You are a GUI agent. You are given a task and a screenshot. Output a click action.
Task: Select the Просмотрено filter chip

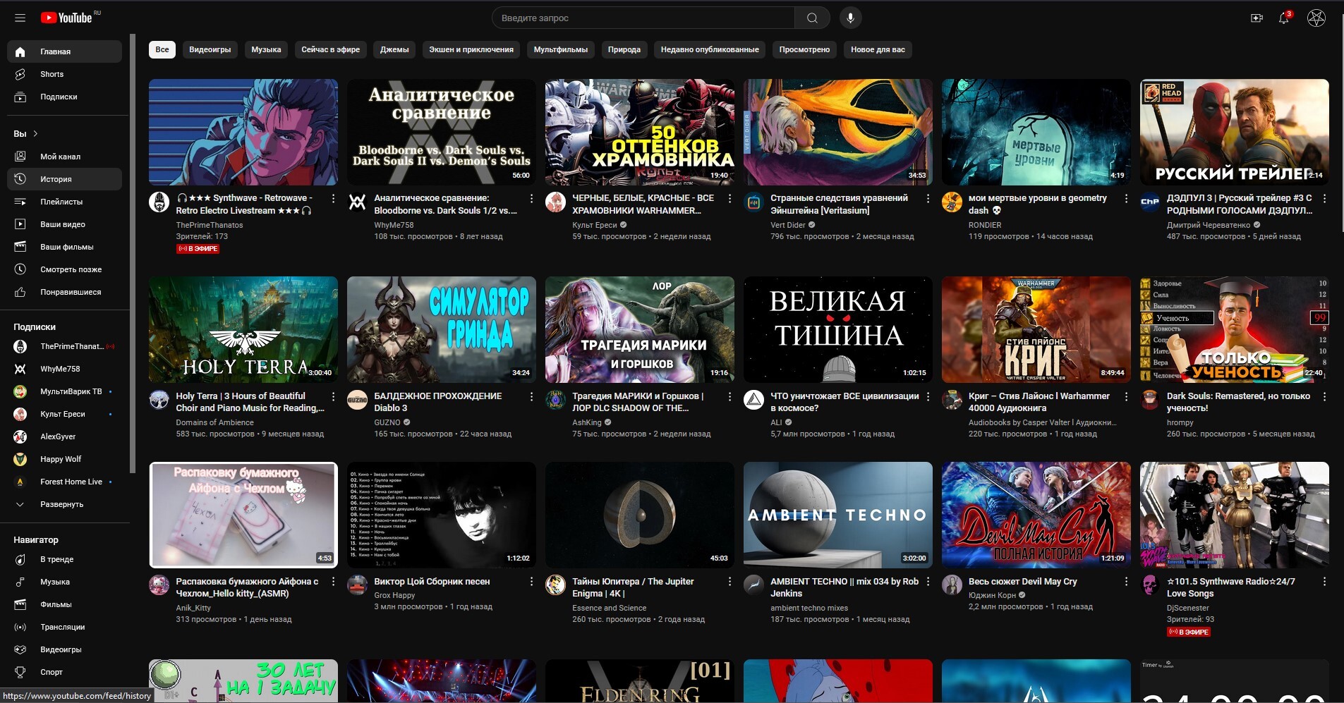tap(804, 49)
